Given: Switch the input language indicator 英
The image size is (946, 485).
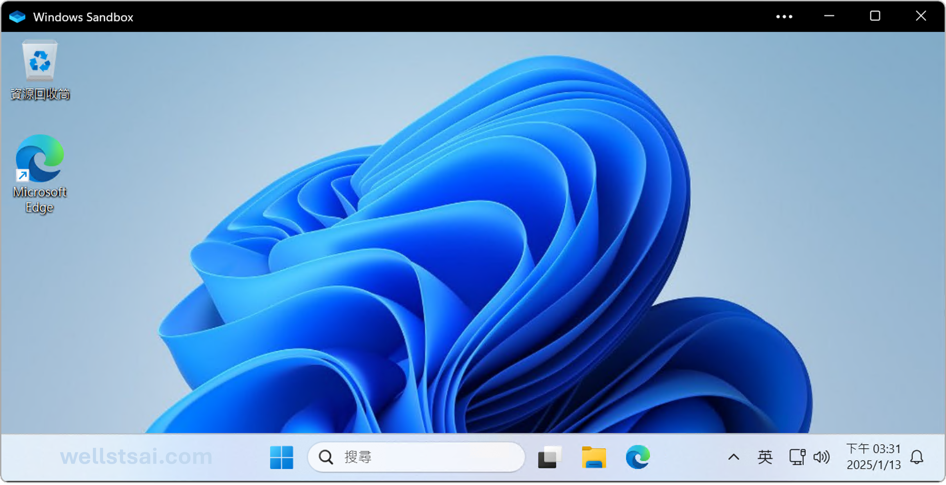Looking at the screenshot, I should click(x=765, y=457).
